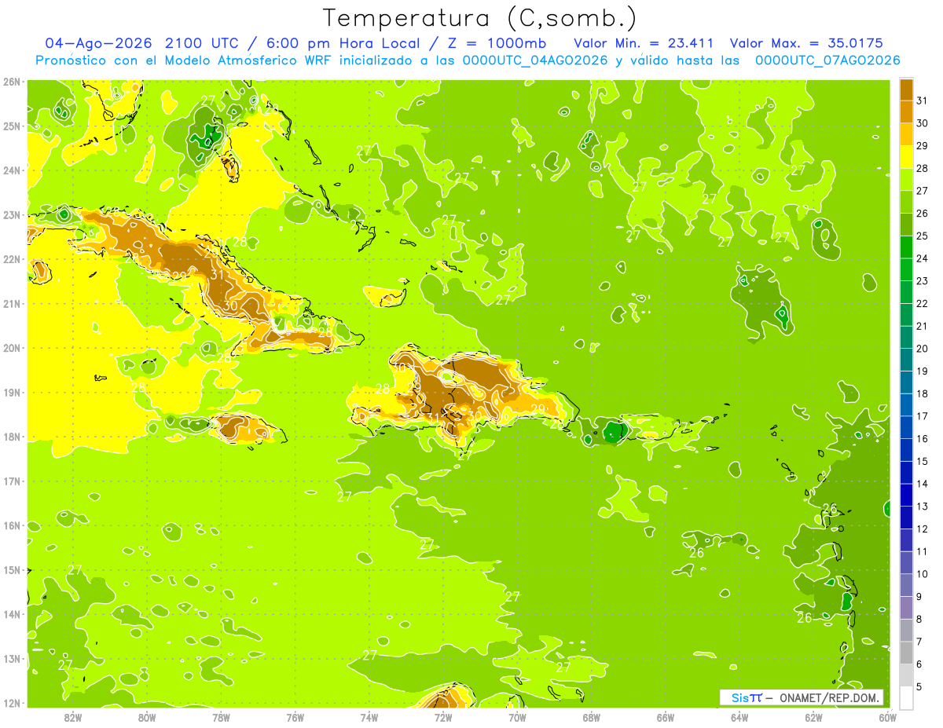Click the "82W" longitude axis label
The height and width of the screenshot is (728, 943).
pyautogui.click(x=73, y=717)
